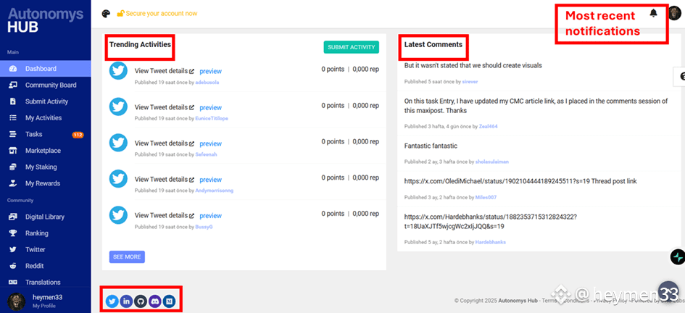Image resolution: width=685 pixels, height=313 pixels.
Task: Open commenter profile Zeal464
Action: coord(488,126)
